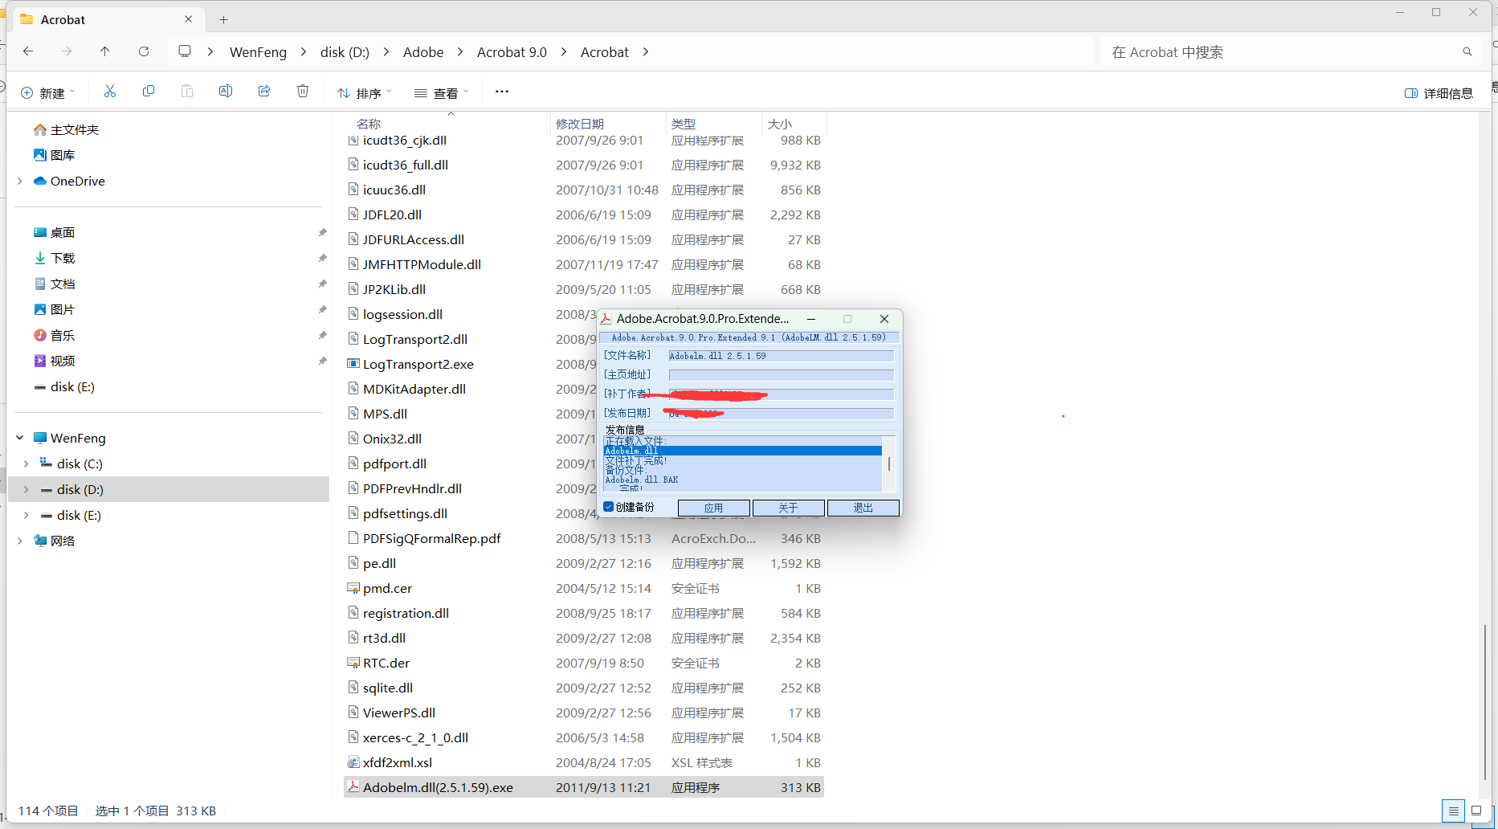Click the 在 Acrobat 中搜索 search field
The height and width of the screenshot is (829, 1498).
pos(1285,52)
